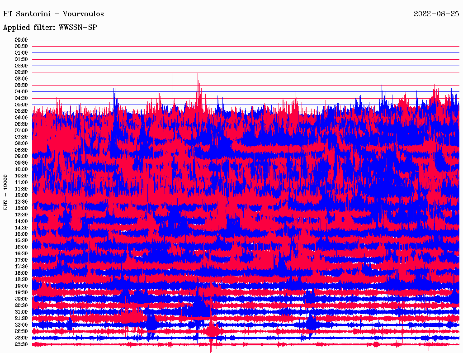Click the 05:00 time row label
The height and width of the screenshot is (353, 463).
click(21, 105)
